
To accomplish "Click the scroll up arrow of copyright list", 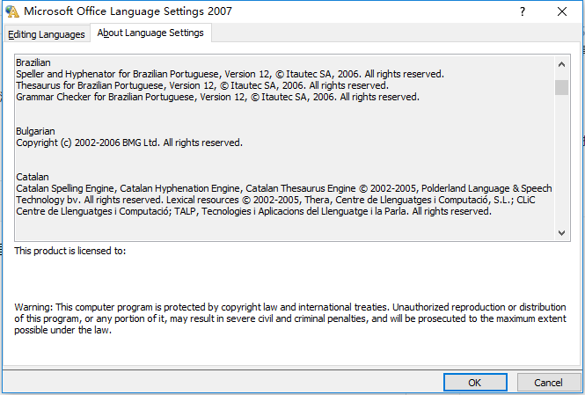I will tap(561, 64).
